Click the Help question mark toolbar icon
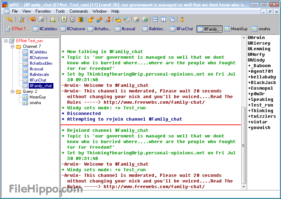Screen dimensions: 281x199 tap(182, 19)
